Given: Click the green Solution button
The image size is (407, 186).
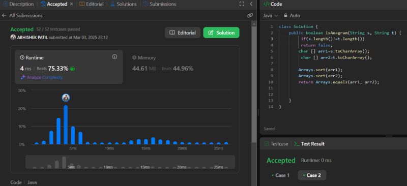Looking at the screenshot, I should coord(221,33).
